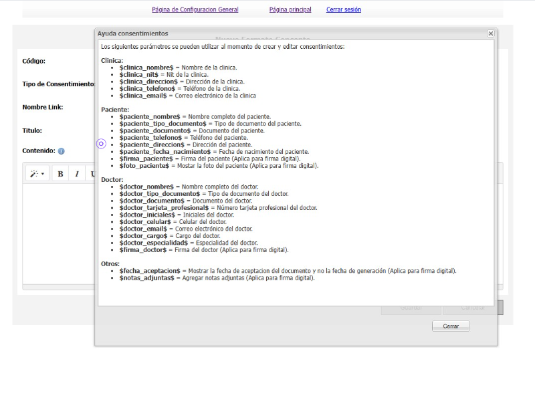Viewport: 535px width, 418px height.
Task: Select the $doctor_cargo$ parameter text
Action: click(143, 236)
